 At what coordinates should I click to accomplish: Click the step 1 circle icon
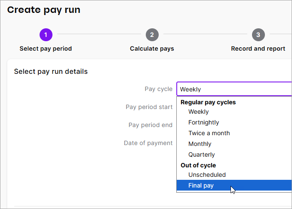pyautogui.click(x=46, y=35)
